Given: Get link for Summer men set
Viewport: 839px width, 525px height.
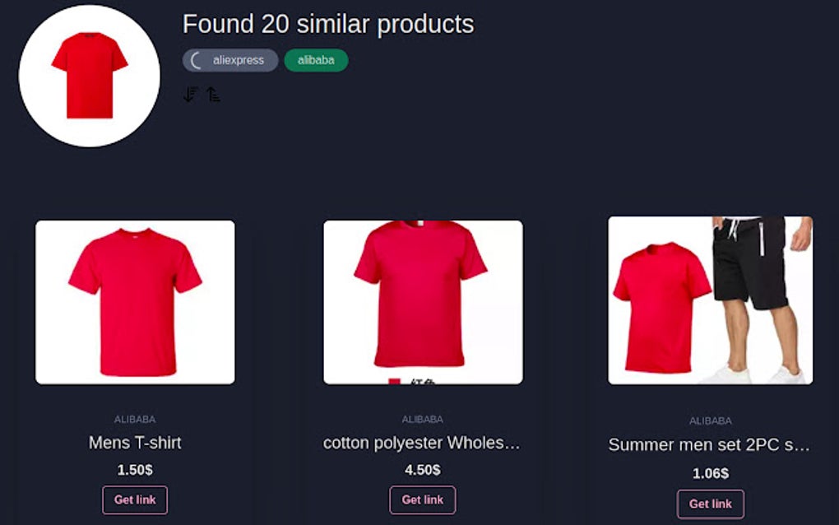Looking at the screenshot, I should coord(710,504).
